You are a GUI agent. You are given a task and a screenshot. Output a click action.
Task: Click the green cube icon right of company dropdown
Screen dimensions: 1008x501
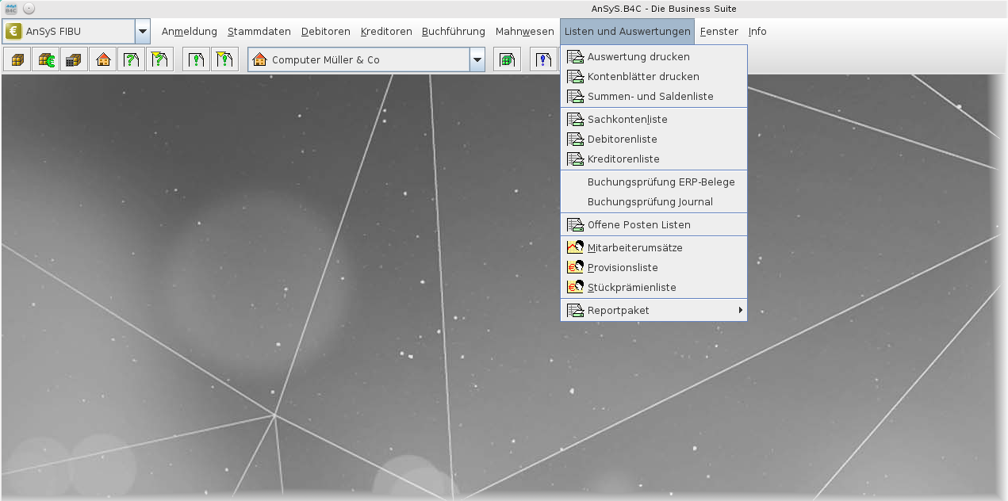tap(508, 59)
